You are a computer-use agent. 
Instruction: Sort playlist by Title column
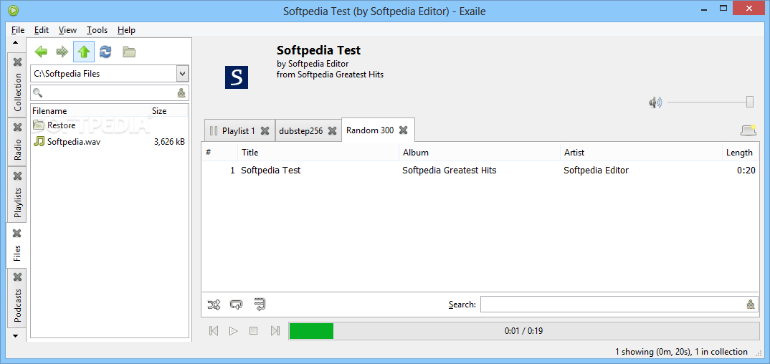[318, 153]
